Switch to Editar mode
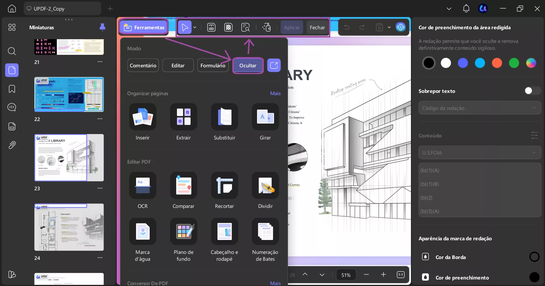 (178, 65)
